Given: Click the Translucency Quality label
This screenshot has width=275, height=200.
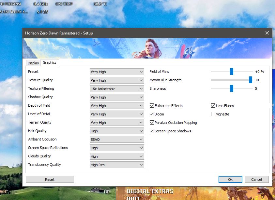Looking at the screenshot, I should point(44,165).
